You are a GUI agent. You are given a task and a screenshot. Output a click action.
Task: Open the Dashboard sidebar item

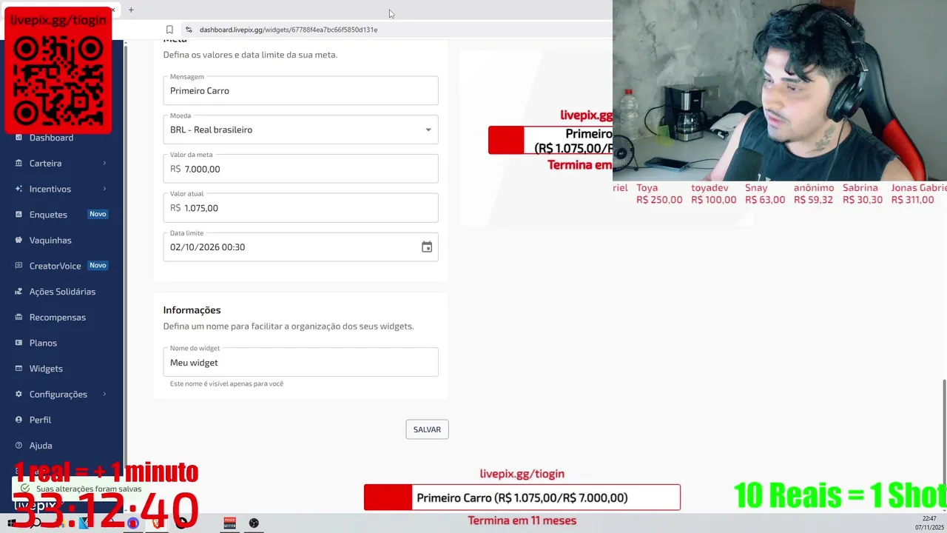pyautogui.click(x=51, y=138)
